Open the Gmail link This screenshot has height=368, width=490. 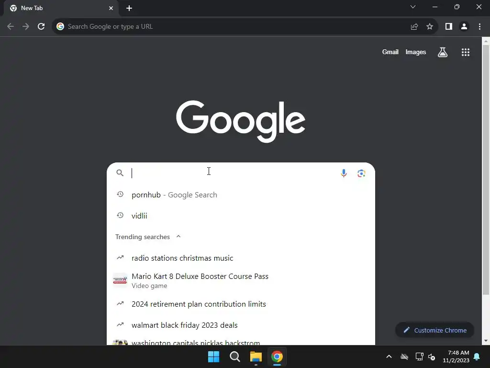390,52
